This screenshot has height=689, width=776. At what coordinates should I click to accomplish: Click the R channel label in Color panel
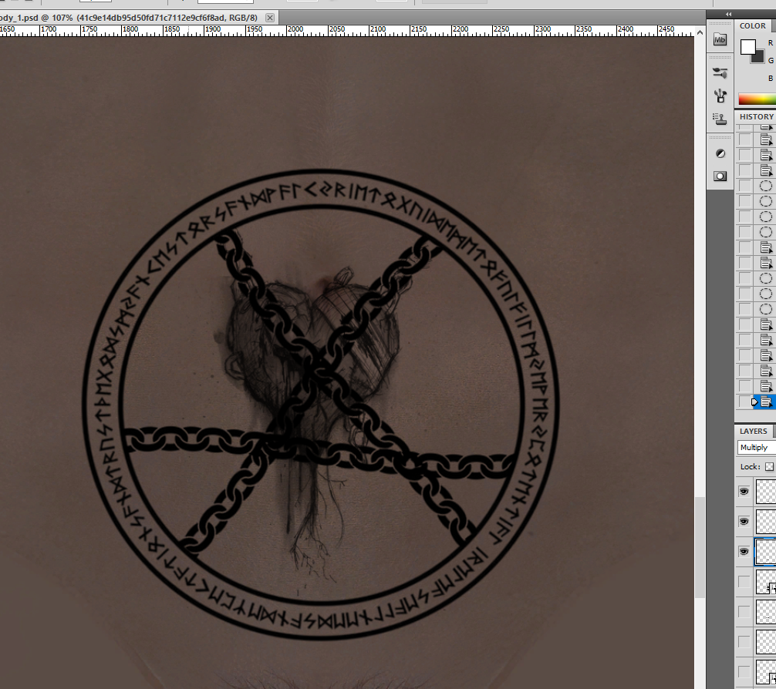771,43
